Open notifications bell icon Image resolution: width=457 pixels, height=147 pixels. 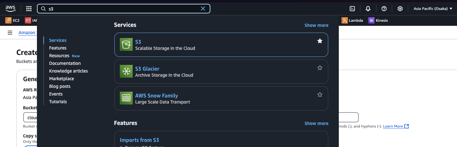pos(368,9)
